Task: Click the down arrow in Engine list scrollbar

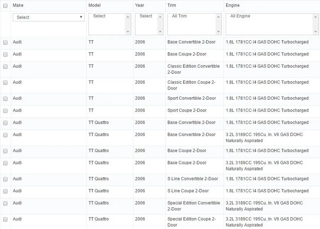Action: pos(315,32)
